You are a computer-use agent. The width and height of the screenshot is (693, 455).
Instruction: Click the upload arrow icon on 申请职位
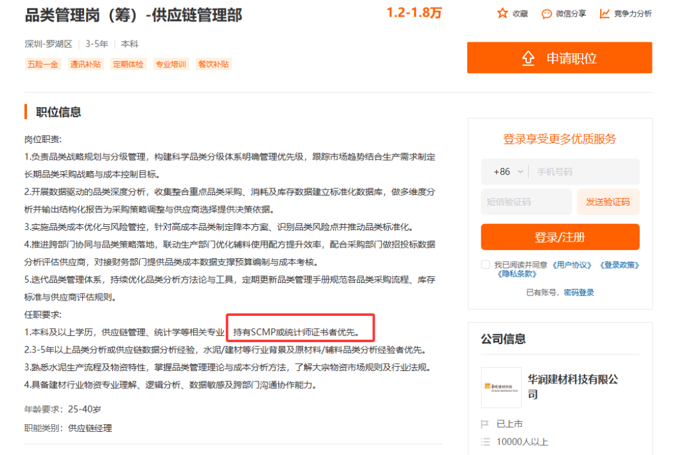528,58
